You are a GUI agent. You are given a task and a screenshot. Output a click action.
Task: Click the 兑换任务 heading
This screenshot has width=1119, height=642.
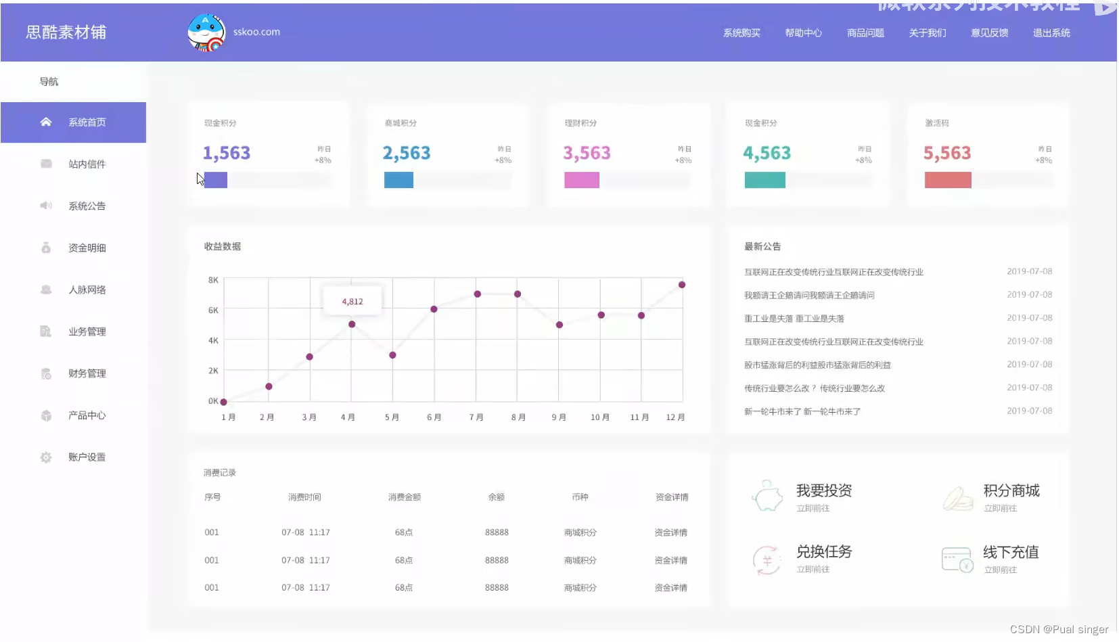tap(824, 551)
